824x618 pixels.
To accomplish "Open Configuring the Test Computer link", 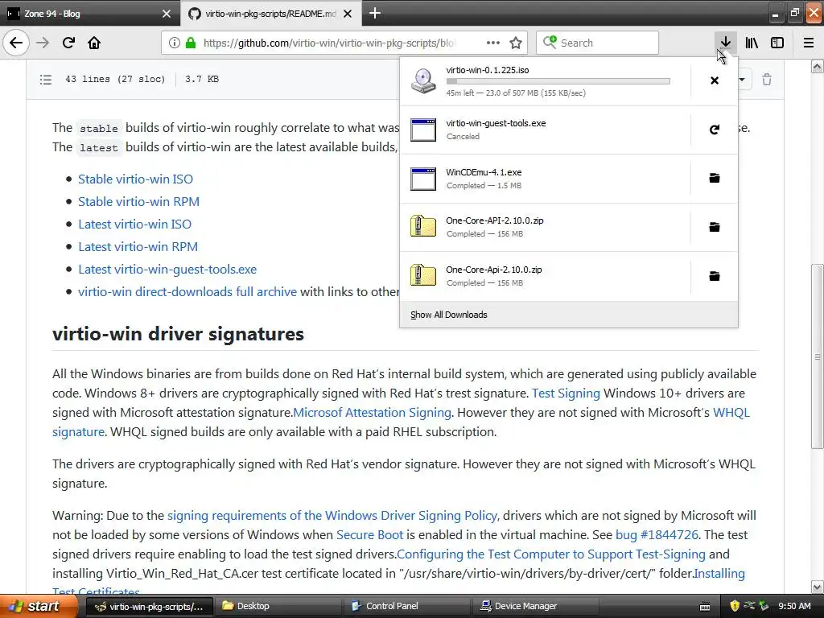I will point(551,554).
